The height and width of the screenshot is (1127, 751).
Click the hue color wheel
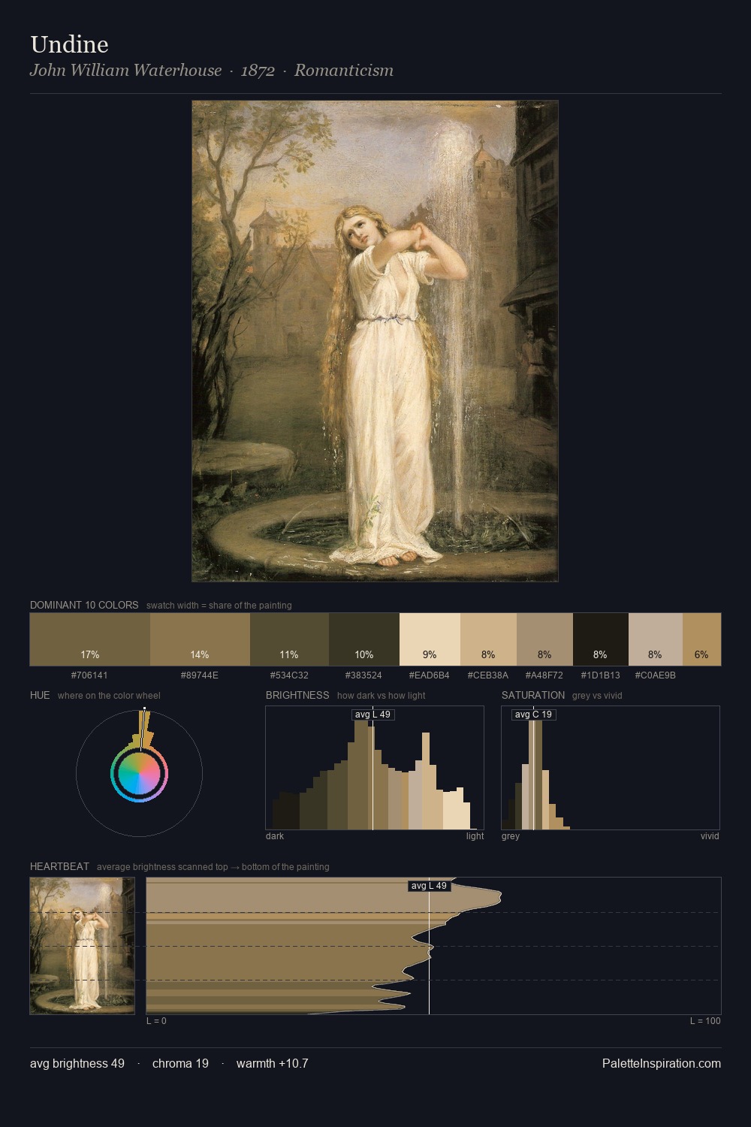tap(139, 773)
